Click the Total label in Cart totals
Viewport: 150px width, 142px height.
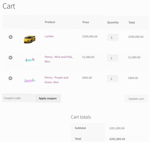(78, 139)
